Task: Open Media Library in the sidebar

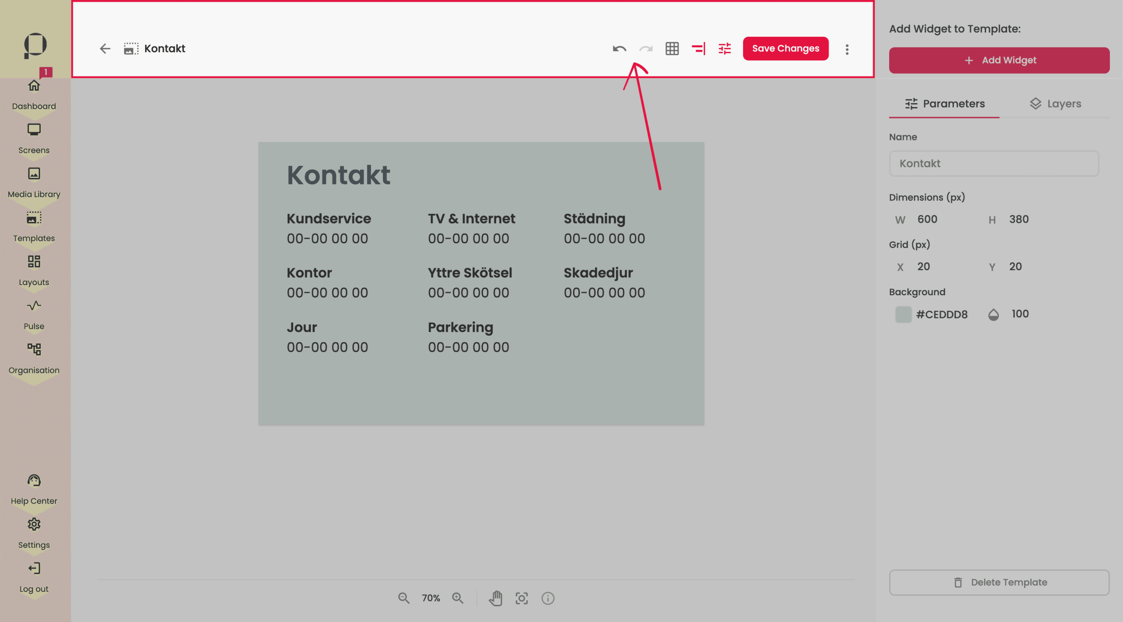Action: point(34,182)
